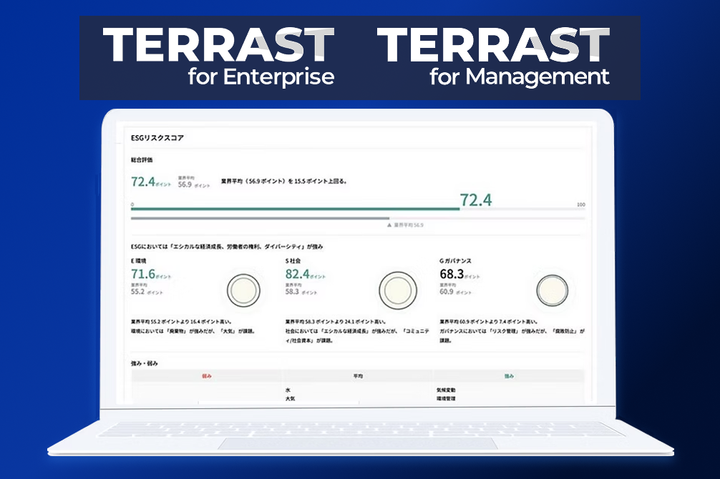
Task: Click 気候変動 in the strengths column
Action: [x=445, y=390]
